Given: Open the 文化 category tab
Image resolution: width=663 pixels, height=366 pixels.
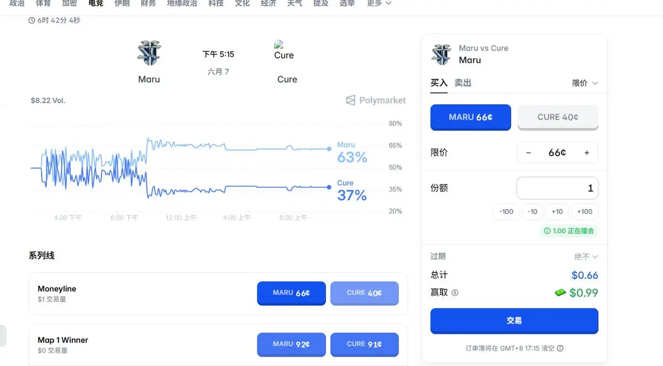Looking at the screenshot, I should 242,3.
